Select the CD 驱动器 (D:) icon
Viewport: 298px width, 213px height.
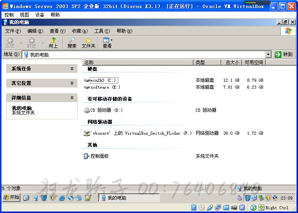[87, 110]
